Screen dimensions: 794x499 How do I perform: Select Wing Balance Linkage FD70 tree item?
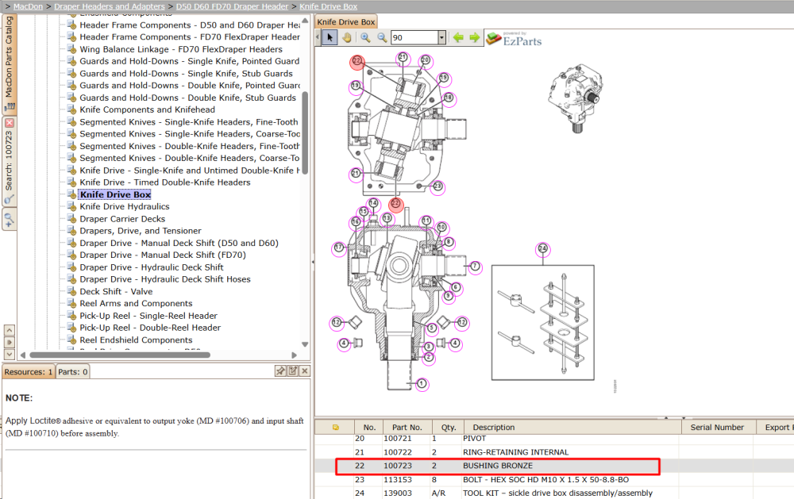point(181,49)
